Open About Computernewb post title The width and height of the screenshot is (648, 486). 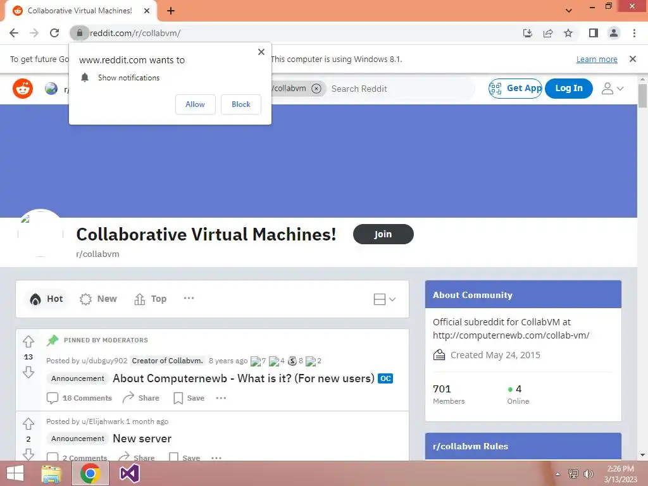coord(244,378)
